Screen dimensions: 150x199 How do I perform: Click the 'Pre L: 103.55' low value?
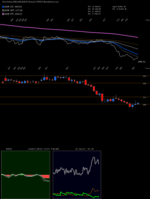pos(94,11)
